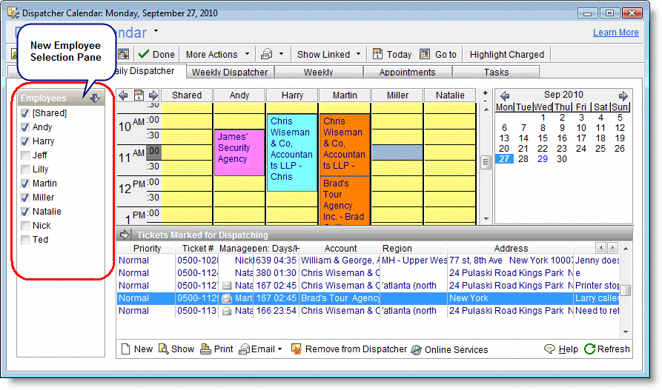The width and height of the screenshot is (662, 390).
Task: Sort tickets by Priority column
Action: pyautogui.click(x=147, y=249)
